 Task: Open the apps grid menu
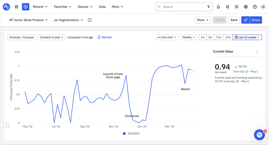(17, 7)
